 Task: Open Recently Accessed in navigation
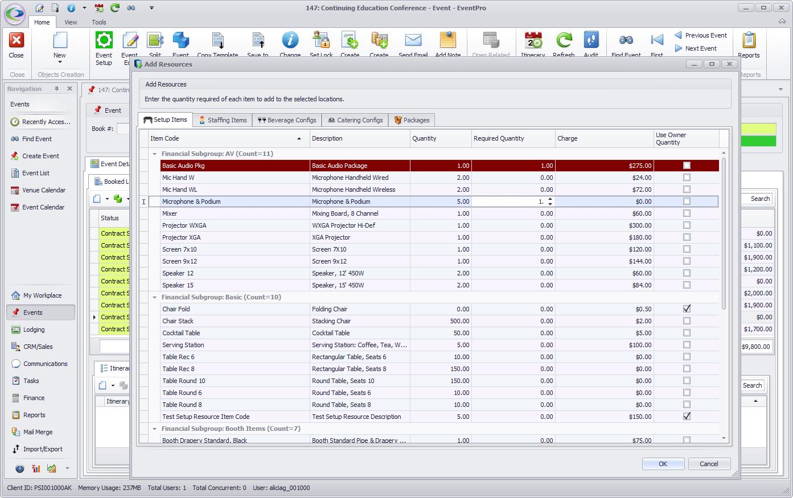tap(41, 122)
